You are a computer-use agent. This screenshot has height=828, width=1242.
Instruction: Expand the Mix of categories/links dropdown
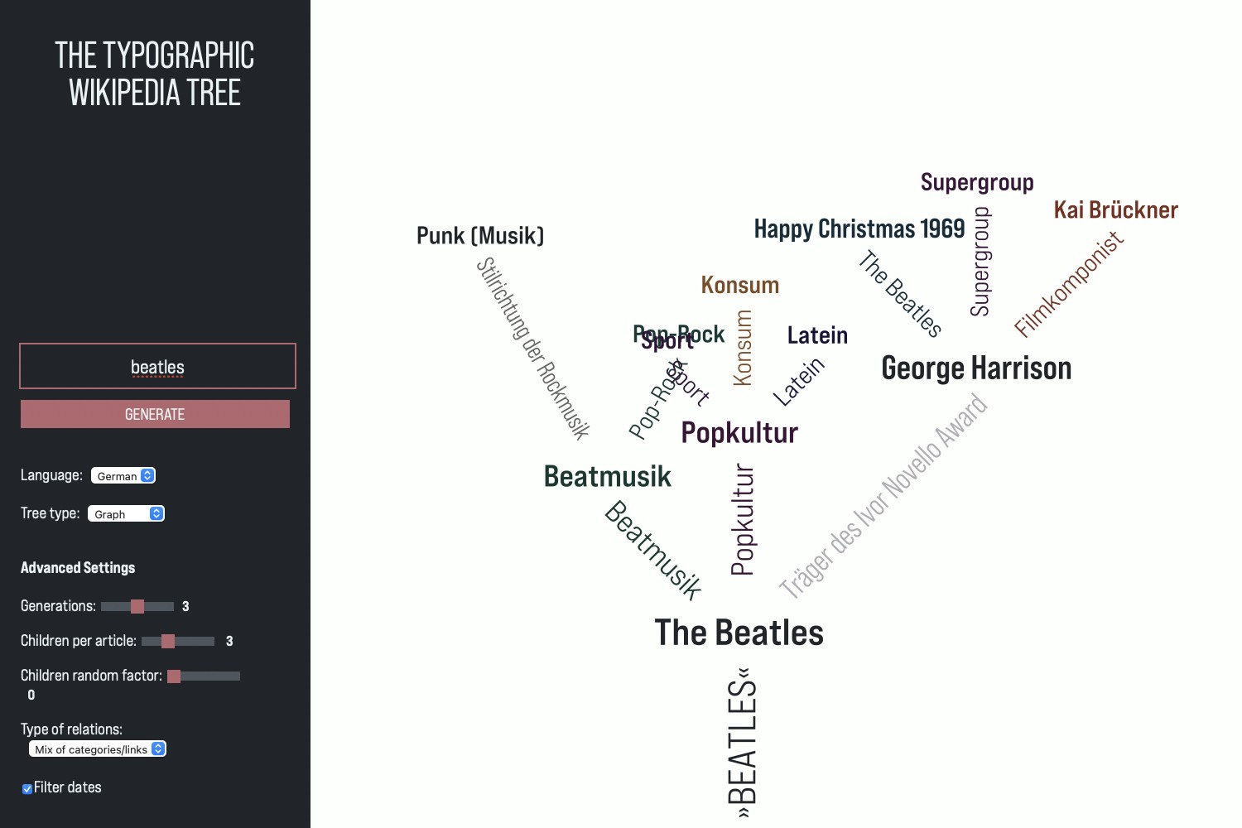coord(98,749)
